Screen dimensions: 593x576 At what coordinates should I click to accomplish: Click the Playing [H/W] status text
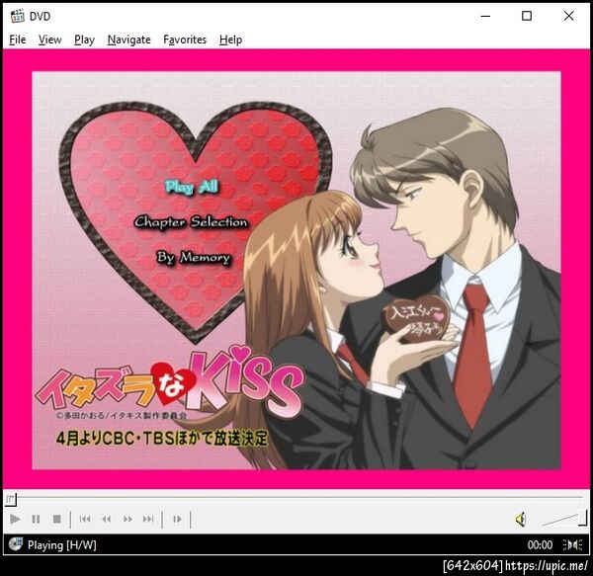coord(61,545)
